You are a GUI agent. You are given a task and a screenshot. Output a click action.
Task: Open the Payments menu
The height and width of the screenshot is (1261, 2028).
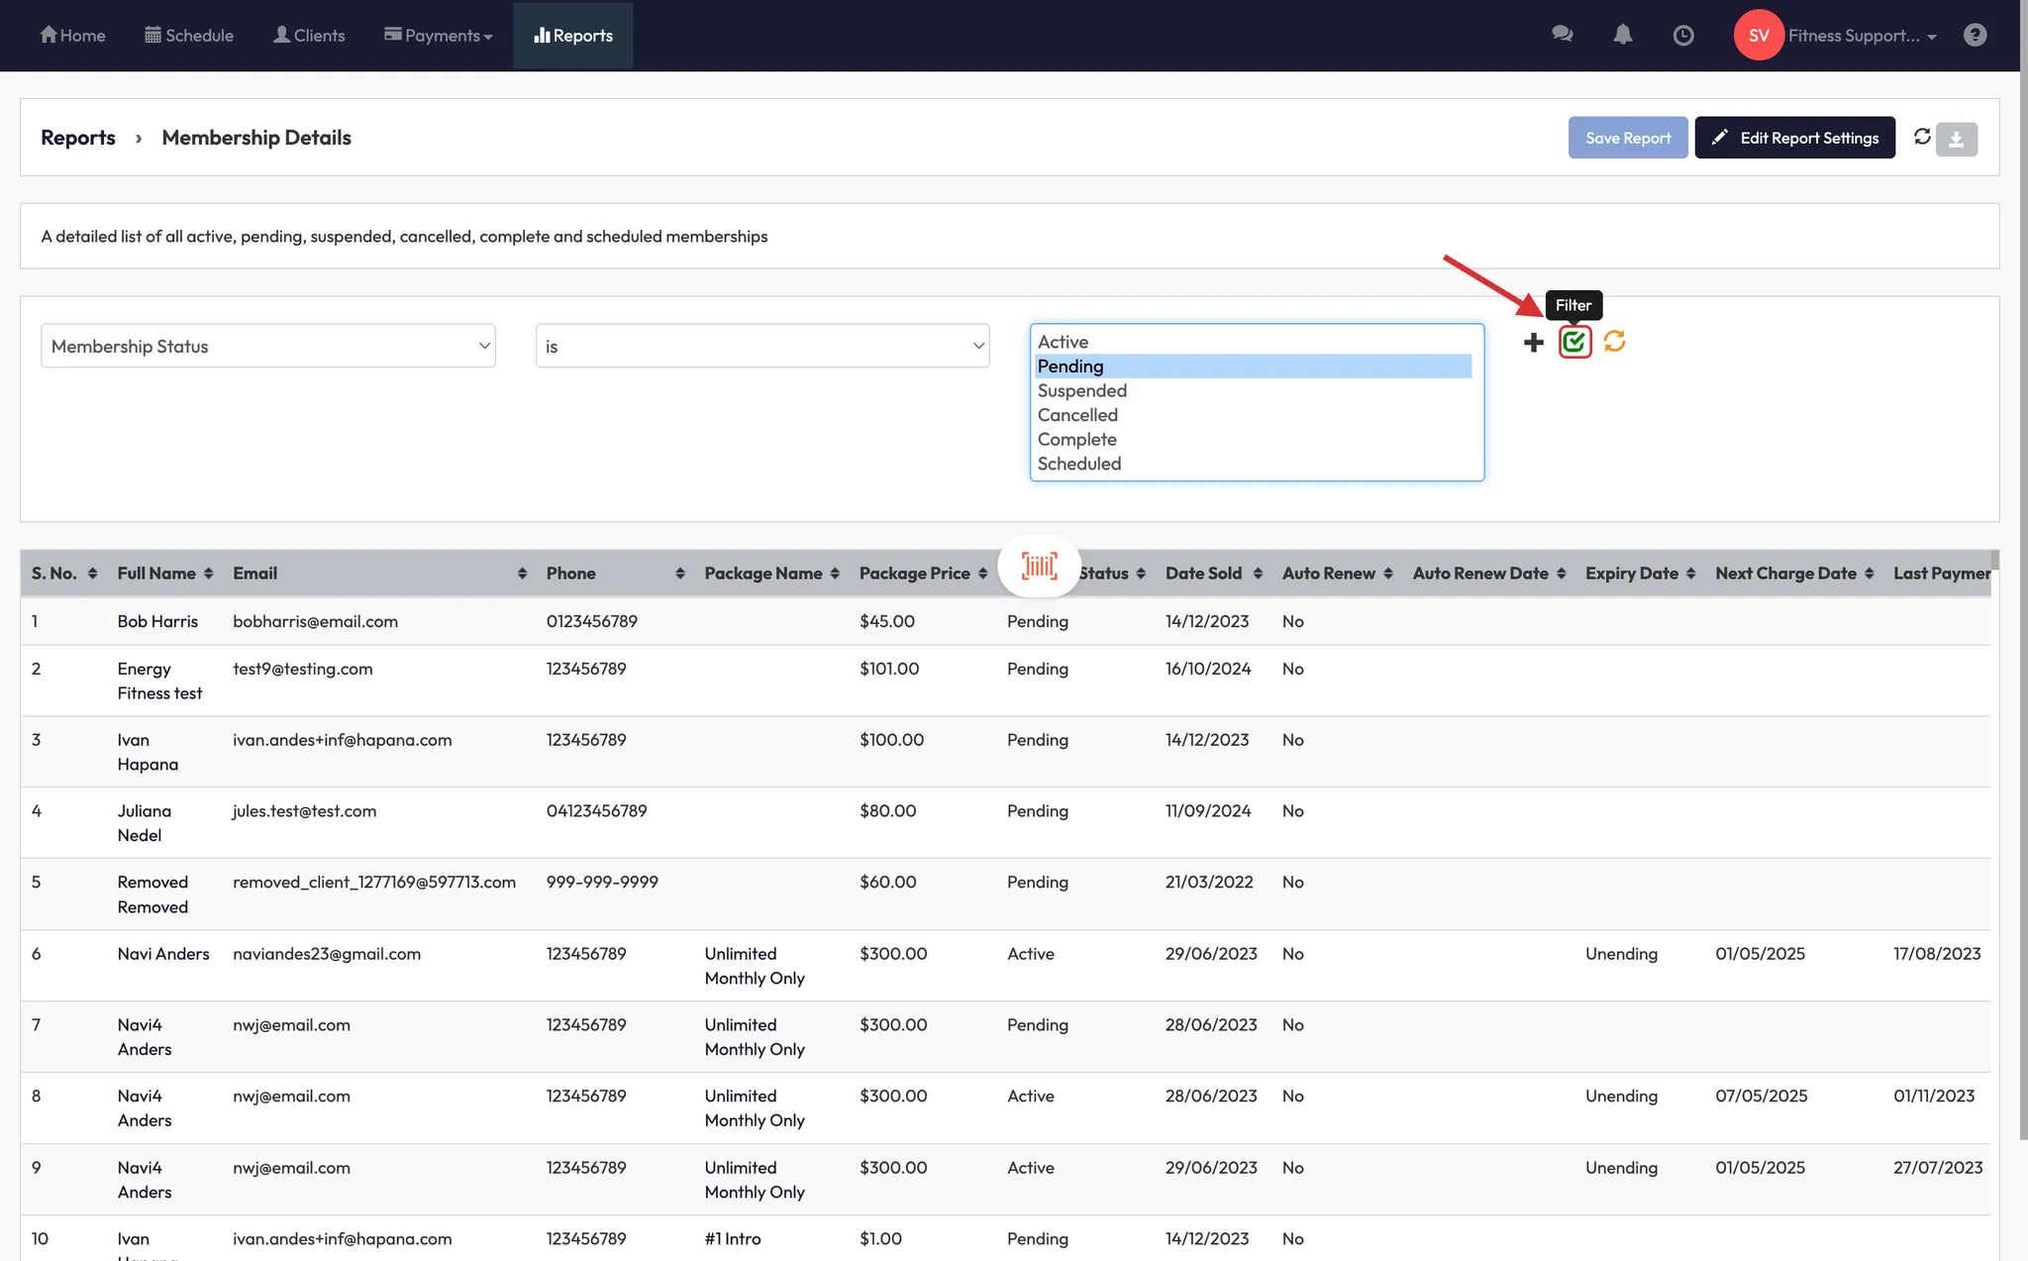pos(438,36)
